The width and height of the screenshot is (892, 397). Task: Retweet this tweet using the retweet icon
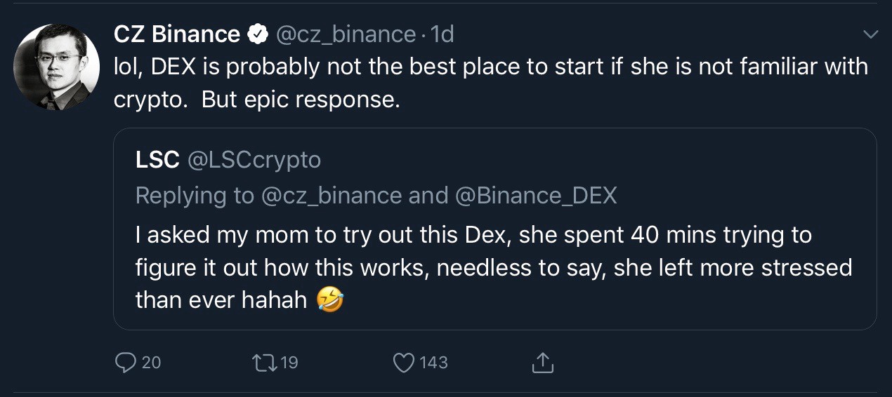264,363
